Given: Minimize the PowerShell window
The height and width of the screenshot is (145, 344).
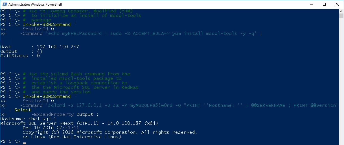Looking at the screenshot, I should point(311,4).
